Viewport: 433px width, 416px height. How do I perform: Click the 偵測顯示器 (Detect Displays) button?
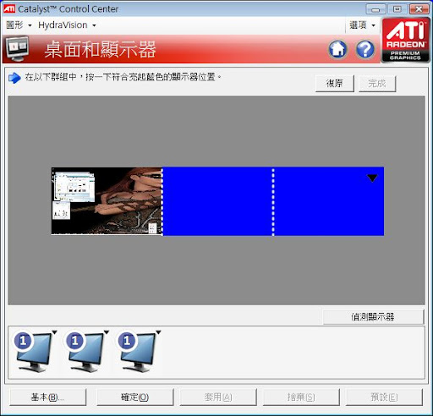373,317
